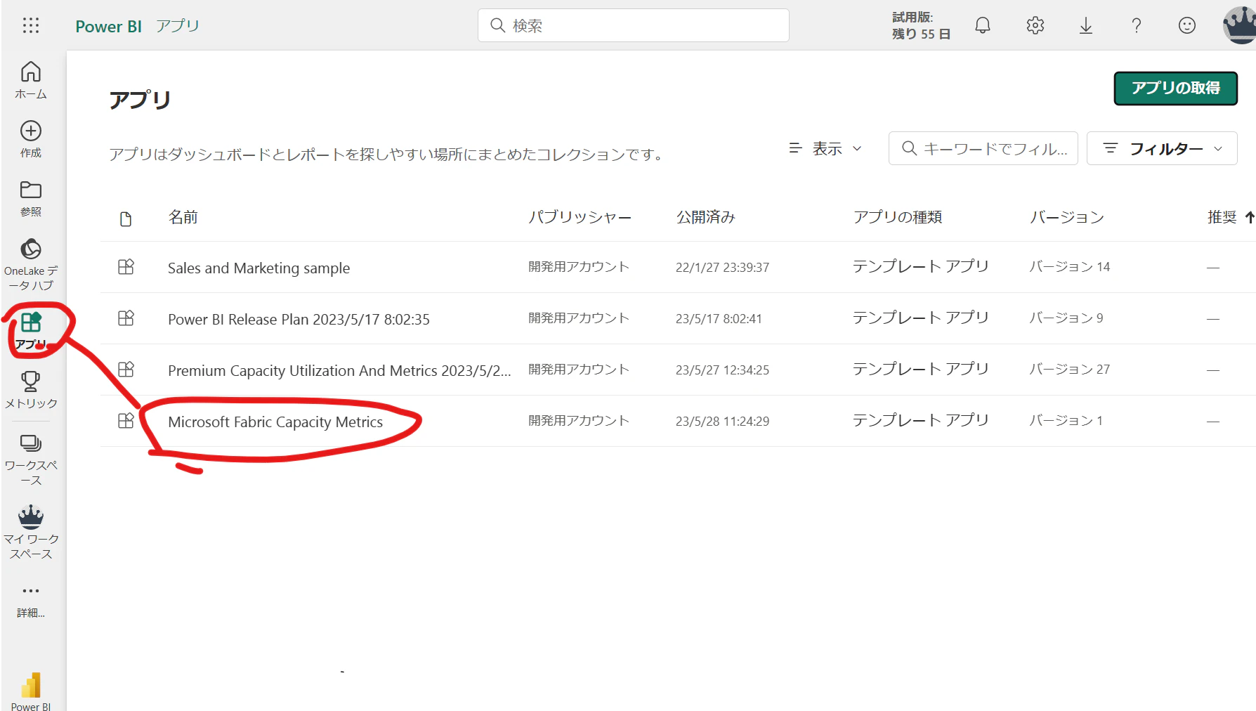
Task: Open notifications bell icon
Action: pos(983,26)
